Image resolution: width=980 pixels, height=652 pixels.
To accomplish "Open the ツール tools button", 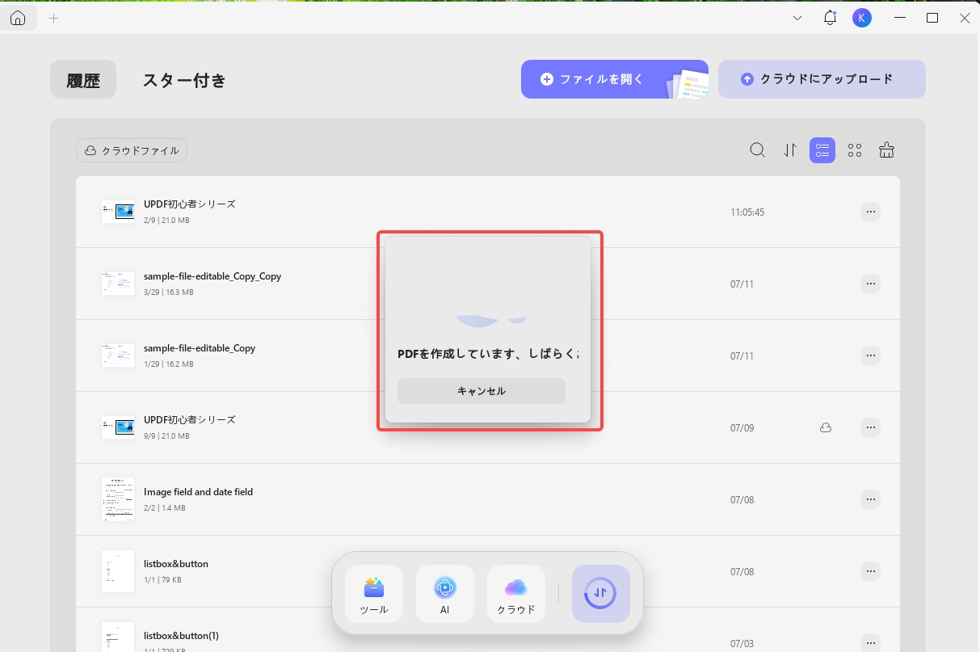I will point(374,594).
